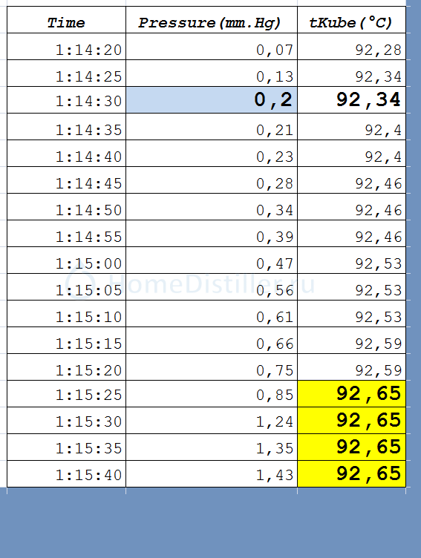This screenshot has height=558, width=421.
Task: Select yellow cell in 1:15:25 row
Action: [351, 393]
